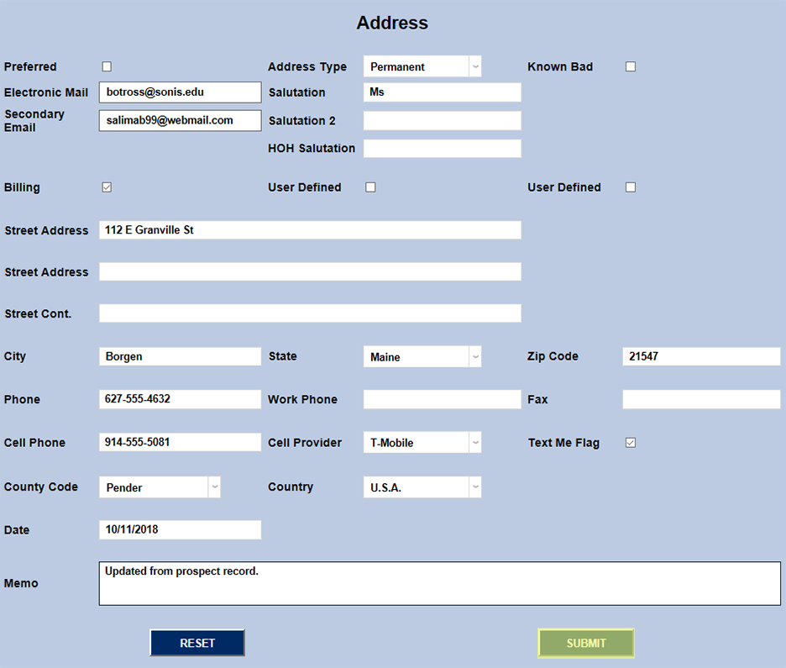
Task: Click the RESET button
Action: (197, 642)
